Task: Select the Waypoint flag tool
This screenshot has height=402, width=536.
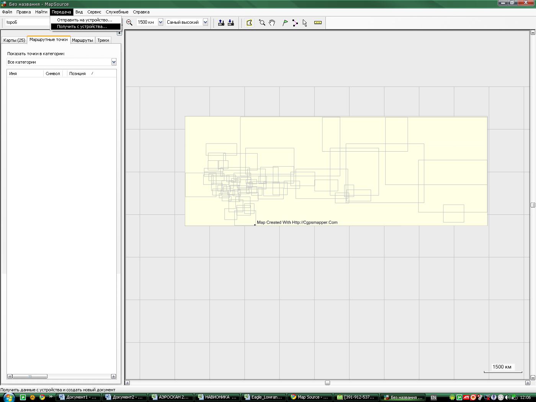Action: click(x=285, y=23)
